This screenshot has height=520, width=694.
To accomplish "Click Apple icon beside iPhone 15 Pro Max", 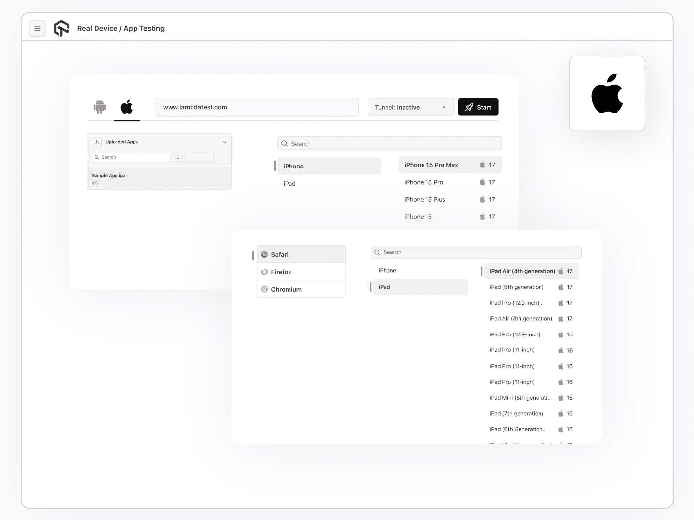I will 482,165.
